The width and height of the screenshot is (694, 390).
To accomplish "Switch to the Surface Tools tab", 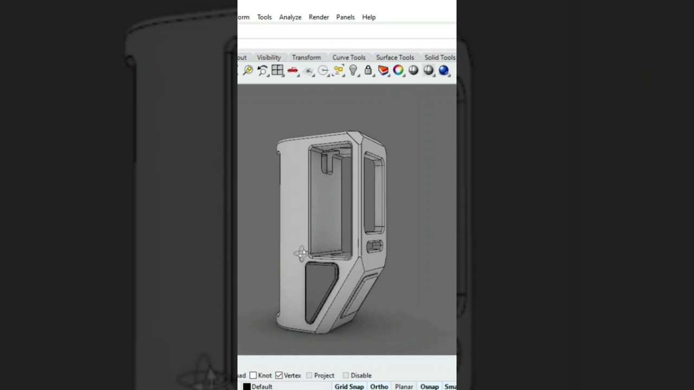I will 395,57.
